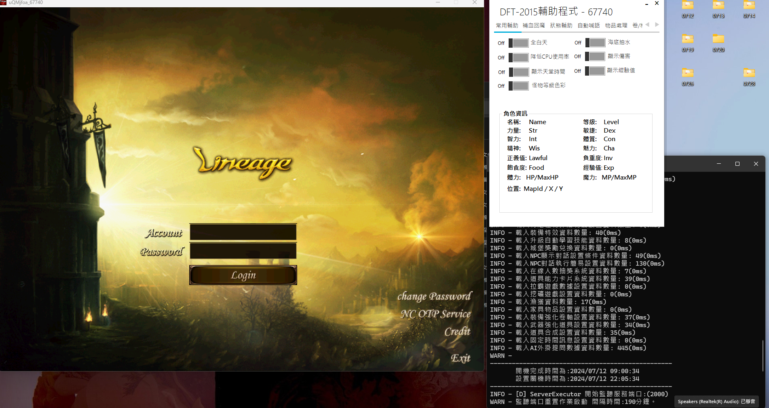Toggle the 全白天 switch
This screenshot has width=769, height=408.
point(519,43)
